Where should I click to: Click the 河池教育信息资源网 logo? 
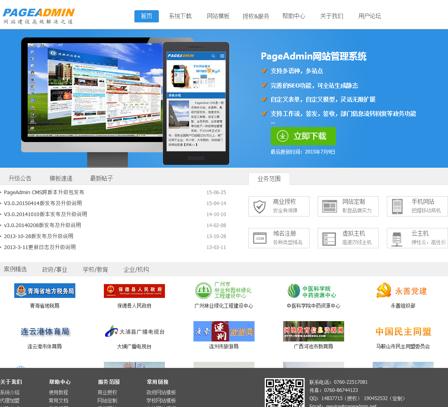[x=314, y=331]
